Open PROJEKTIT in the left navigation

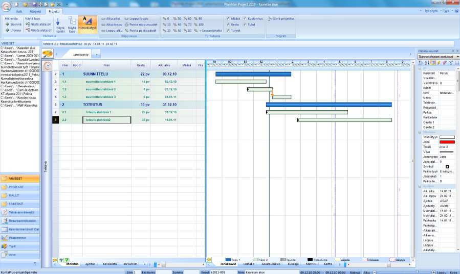(20, 187)
